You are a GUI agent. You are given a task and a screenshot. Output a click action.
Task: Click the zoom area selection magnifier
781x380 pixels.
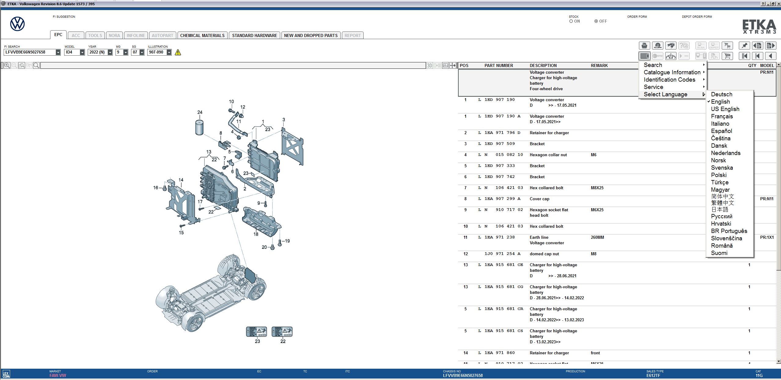click(21, 65)
